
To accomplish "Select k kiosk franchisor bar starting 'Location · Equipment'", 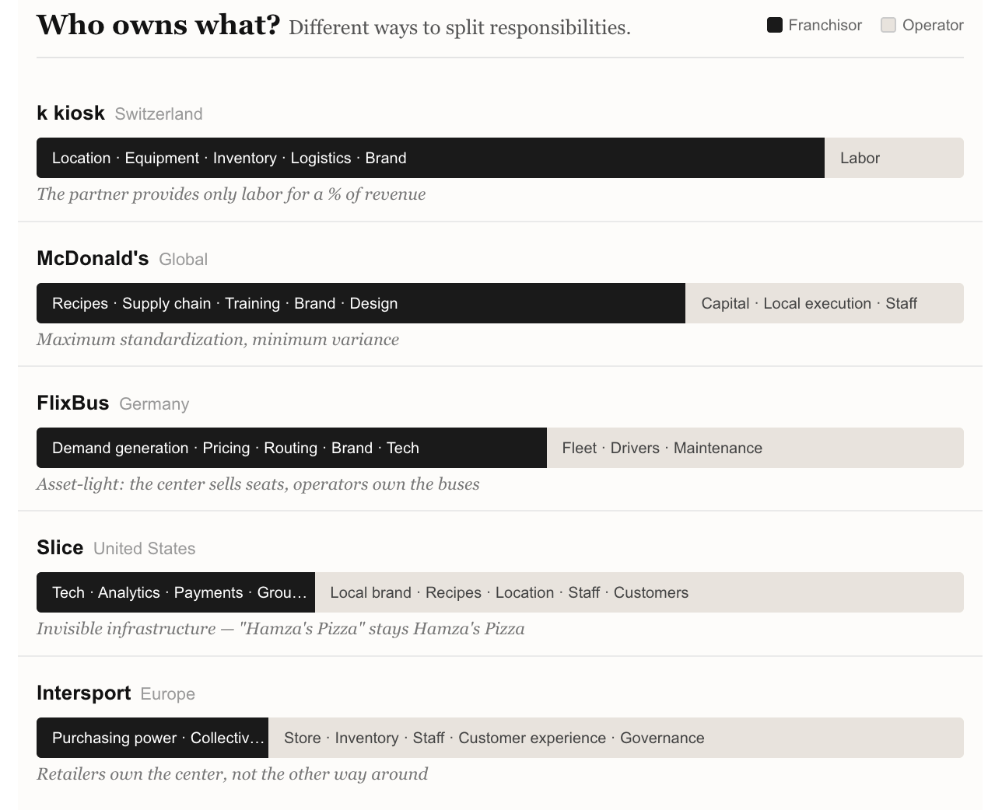I will coord(430,158).
